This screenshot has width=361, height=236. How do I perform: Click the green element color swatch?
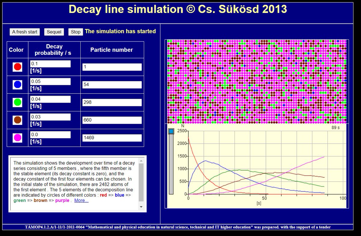[17, 102]
